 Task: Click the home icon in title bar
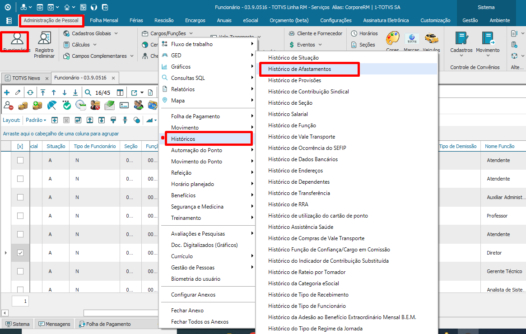click(x=67, y=7)
